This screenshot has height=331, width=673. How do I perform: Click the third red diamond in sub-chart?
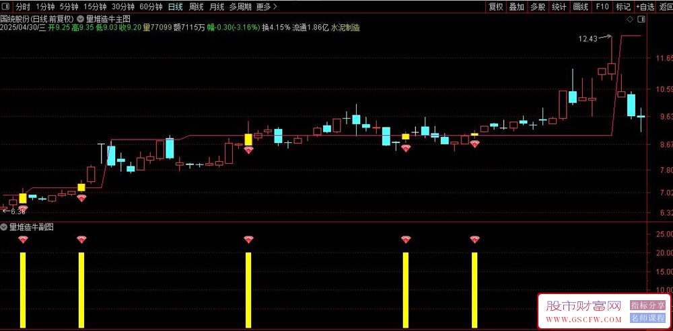click(248, 240)
